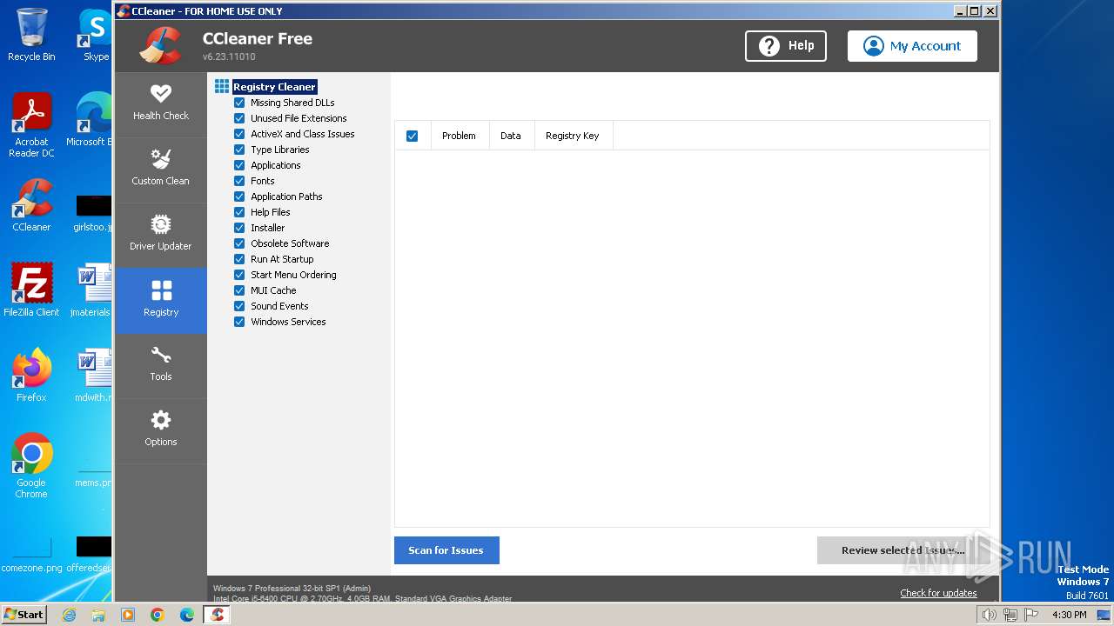
Task: Click CCleaner taskbar button
Action: [218, 615]
